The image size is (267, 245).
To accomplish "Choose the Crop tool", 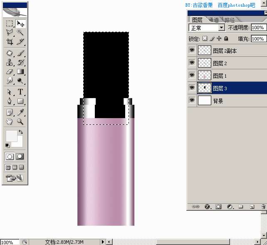I will (10, 41).
